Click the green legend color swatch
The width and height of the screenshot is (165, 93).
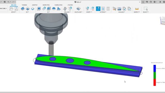155,75
